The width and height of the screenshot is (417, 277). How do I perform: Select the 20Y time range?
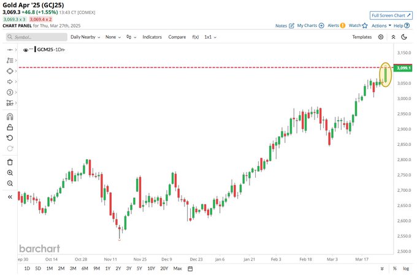[164, 268]
